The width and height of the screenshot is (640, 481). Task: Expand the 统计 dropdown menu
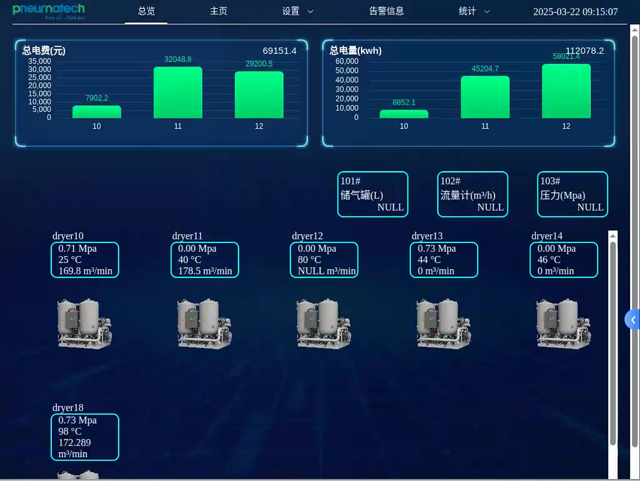(x=474, y=11)
